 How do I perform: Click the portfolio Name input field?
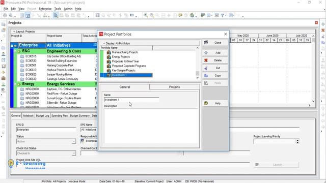[x=131, y=100]
